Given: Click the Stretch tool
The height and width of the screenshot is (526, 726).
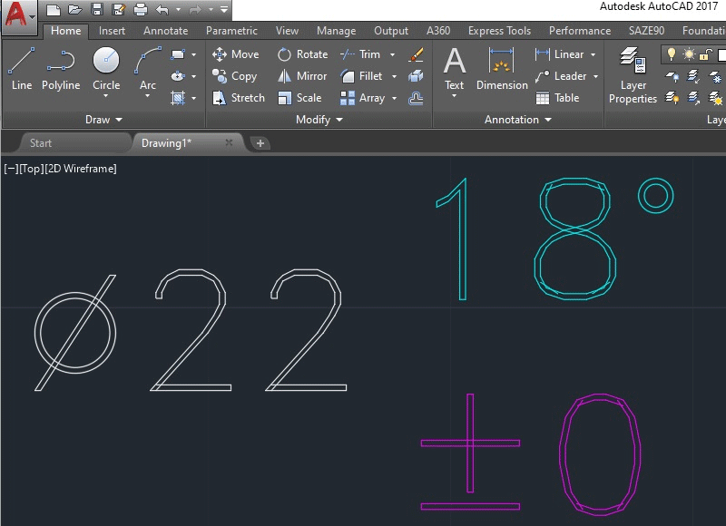Looking at the screenshot, I should click(x=239, y=98).
